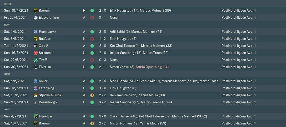Screen dimensions: 286x127
Task: Open the 0 - 1 result against Eidsvold Turn
Action: [102, 18]
